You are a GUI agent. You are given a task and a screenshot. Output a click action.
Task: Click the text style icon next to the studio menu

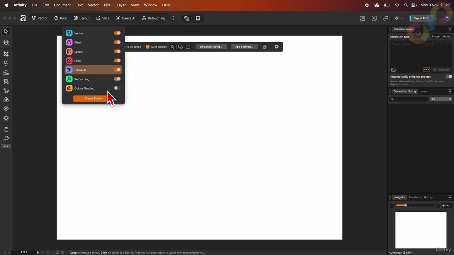tap(187, 18)
